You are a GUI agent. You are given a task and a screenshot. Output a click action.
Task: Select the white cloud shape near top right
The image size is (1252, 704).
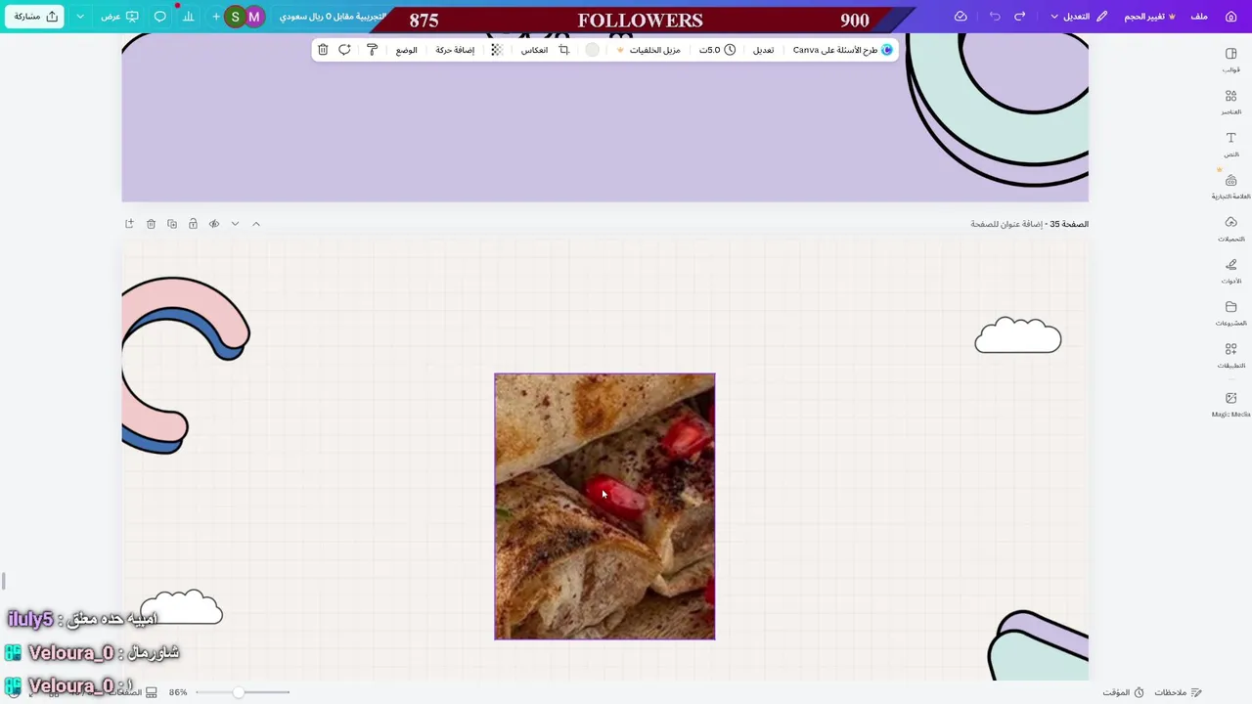[x=1018, y=335]
